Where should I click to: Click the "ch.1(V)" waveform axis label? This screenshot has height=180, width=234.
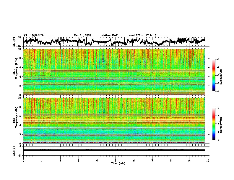pyautogui.click(x=14, y=42)
